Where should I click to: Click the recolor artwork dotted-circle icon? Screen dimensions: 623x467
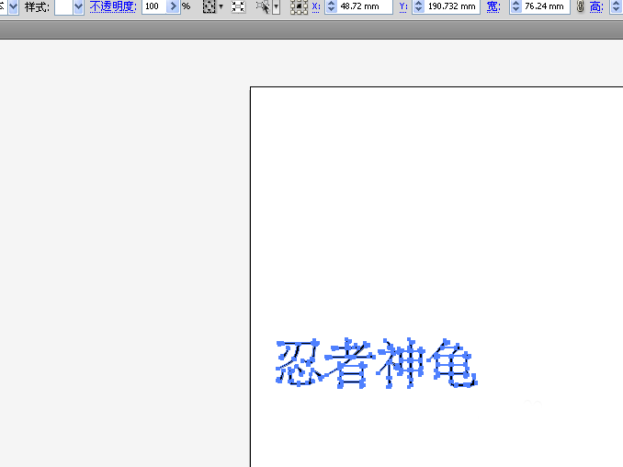click(x=209, y=6)
